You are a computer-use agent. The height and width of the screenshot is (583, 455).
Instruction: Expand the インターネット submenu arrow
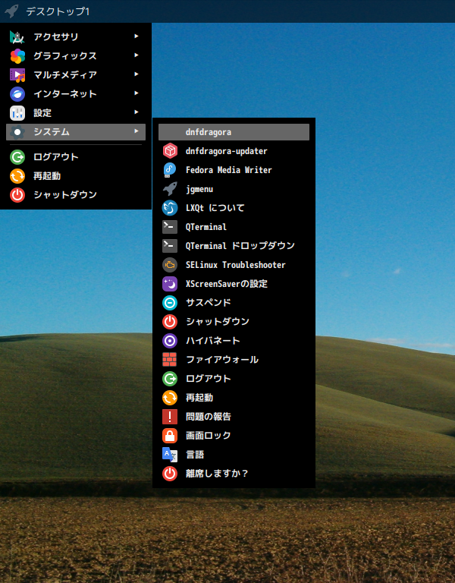click(136, 93)
